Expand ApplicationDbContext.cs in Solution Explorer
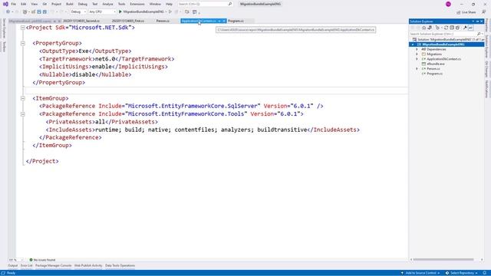Viewport: 491px width, 276px height. coord(417,59)
